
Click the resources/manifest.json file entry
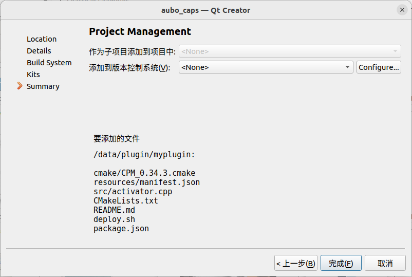(x=146, y=182)
